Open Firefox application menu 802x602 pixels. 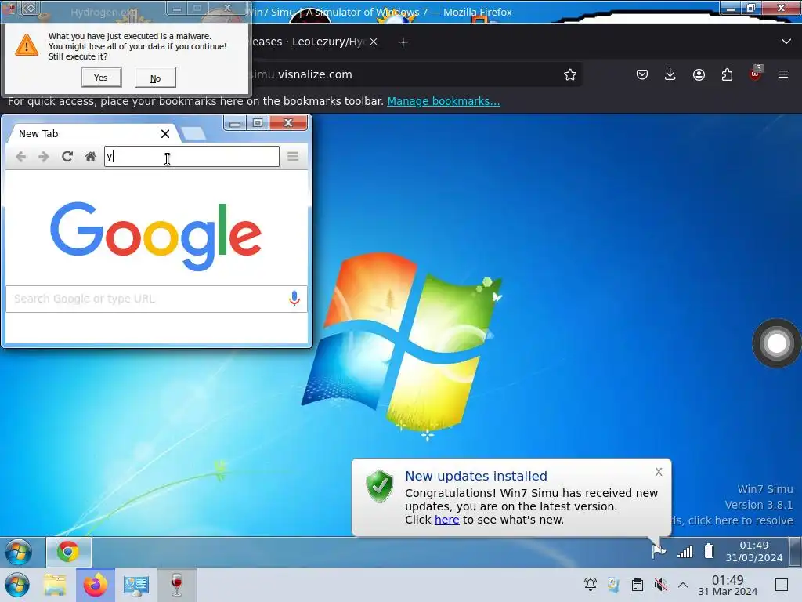click(x=783, y=74)
